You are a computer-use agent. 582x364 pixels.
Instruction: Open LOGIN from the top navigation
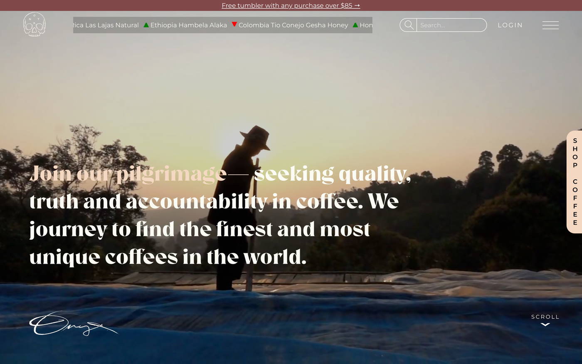coord(510,25)
